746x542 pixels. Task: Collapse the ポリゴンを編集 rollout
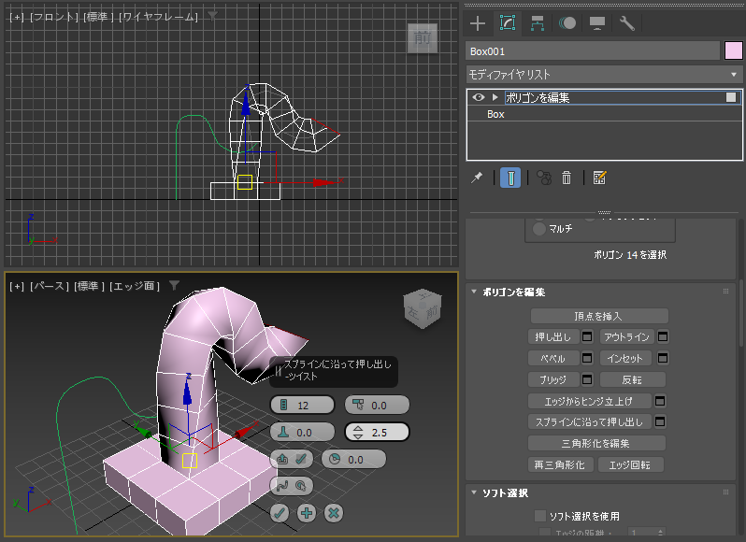coord(474,292)
